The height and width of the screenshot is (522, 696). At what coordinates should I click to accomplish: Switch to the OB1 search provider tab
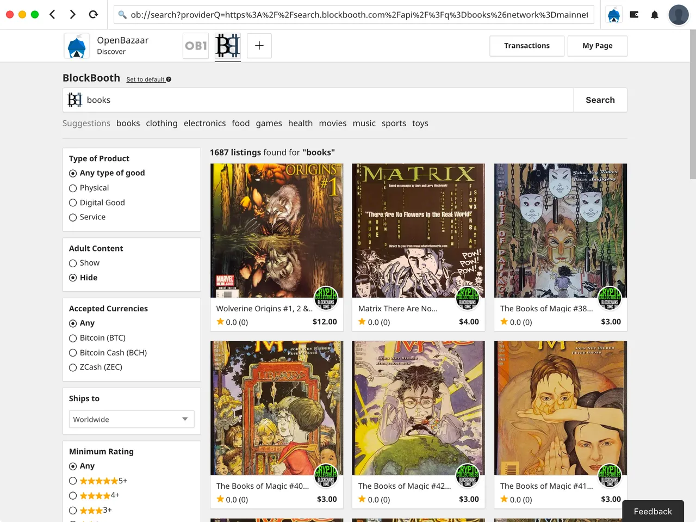(x=196, y=46)
